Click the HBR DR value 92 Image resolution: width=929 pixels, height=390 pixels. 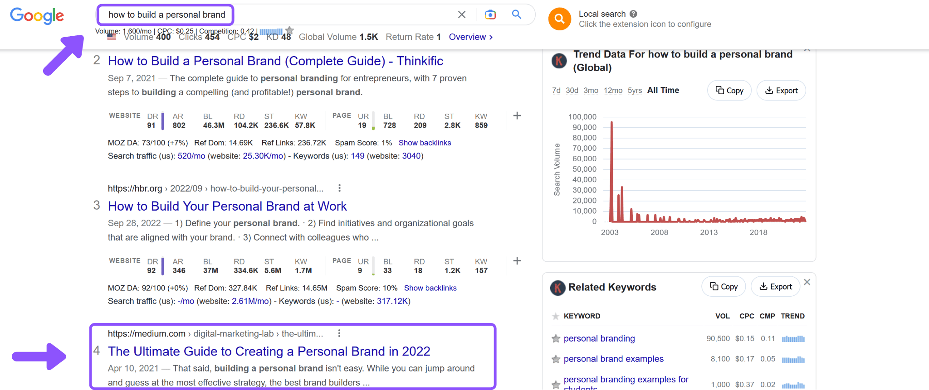pos(152,270)
